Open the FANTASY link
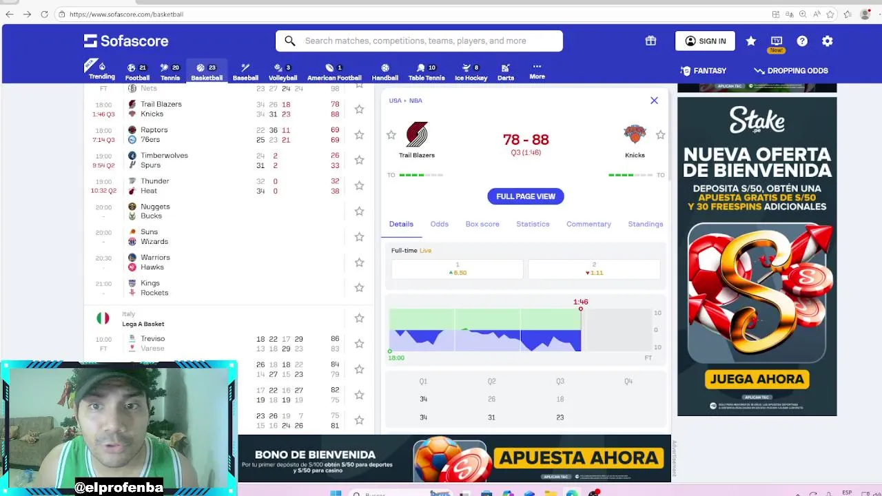This screenshot has height=496, width=882. pyautogui.click(x=703, y=70)
